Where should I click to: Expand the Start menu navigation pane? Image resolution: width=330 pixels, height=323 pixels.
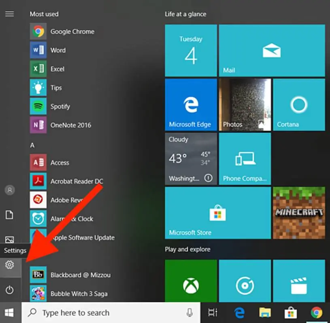click(x=9, y=13)
